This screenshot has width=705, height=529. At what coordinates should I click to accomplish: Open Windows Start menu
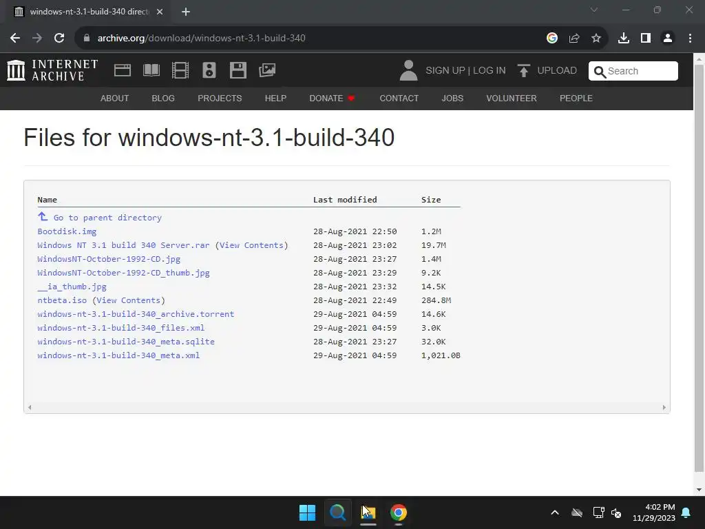click(308, 512)
